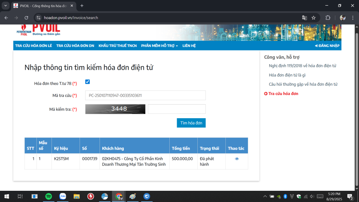The image size is (359, 202).
Task: Open KHẤU TRỪ THUẾ TNCN menu item
Action: (117, 46)
